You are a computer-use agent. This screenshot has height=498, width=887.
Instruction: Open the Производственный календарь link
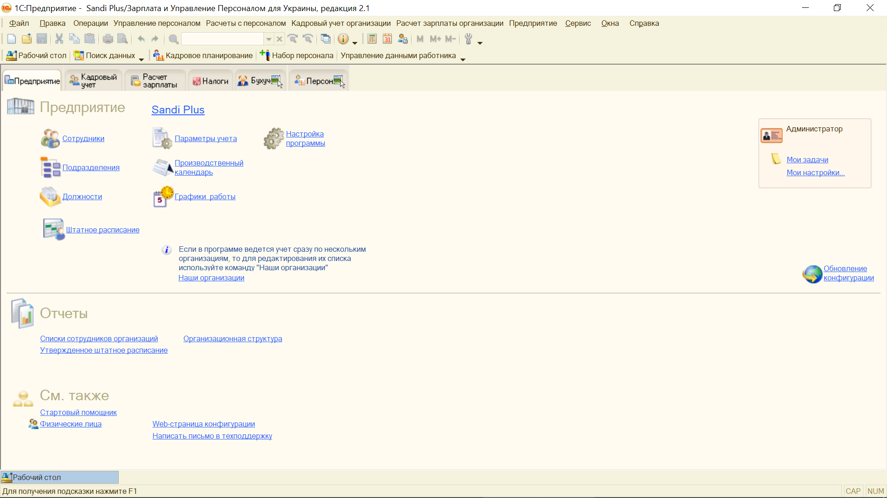209,167
